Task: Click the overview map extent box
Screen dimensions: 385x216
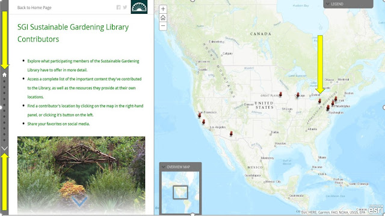Action: click(180, 192)
